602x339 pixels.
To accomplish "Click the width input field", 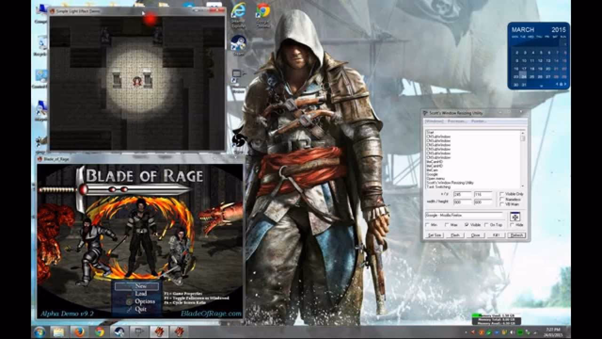I will point(462,202).
